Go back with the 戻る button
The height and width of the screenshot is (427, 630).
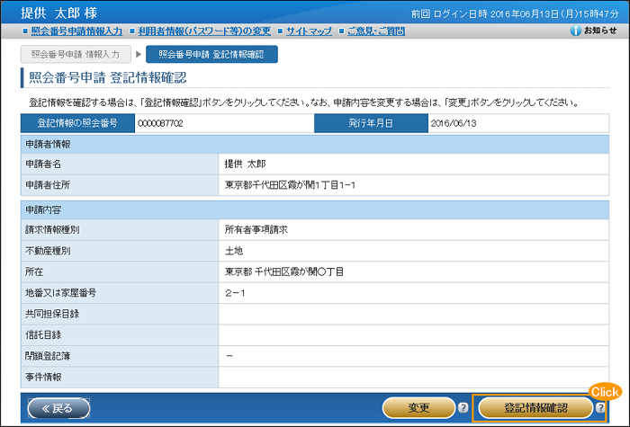tap(58, 408)
